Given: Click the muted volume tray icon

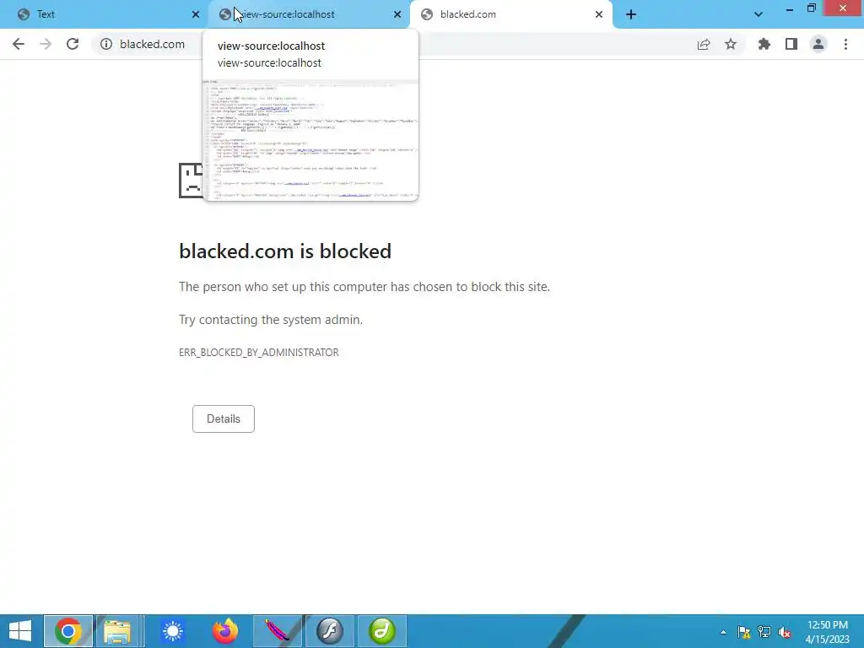Looking at the screenshot, I should pos(785,632).
